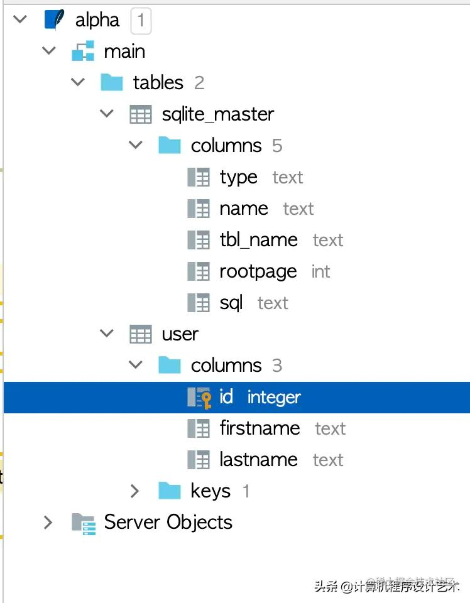
Task: Collapse the sqlite_master columns node
Action: click(x=136, y=145)
